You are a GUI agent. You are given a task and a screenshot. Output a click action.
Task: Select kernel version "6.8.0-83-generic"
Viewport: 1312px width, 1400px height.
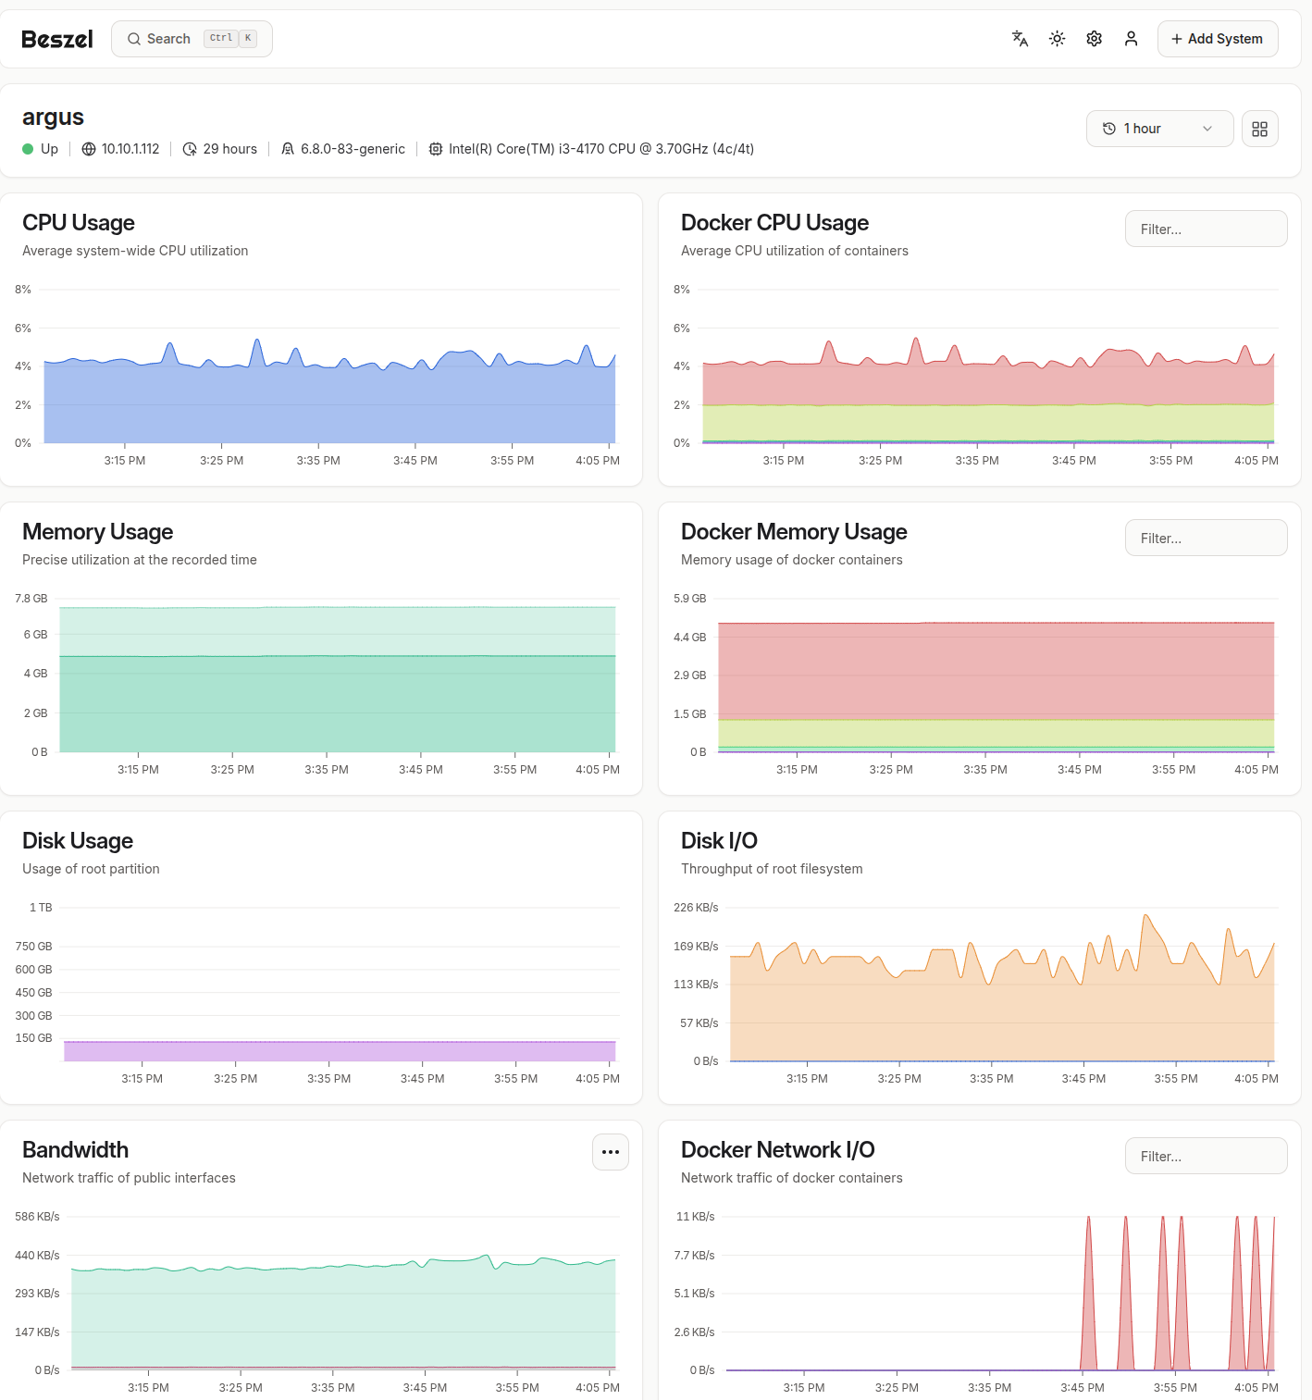pyautogui.click(x=353, y=149)
